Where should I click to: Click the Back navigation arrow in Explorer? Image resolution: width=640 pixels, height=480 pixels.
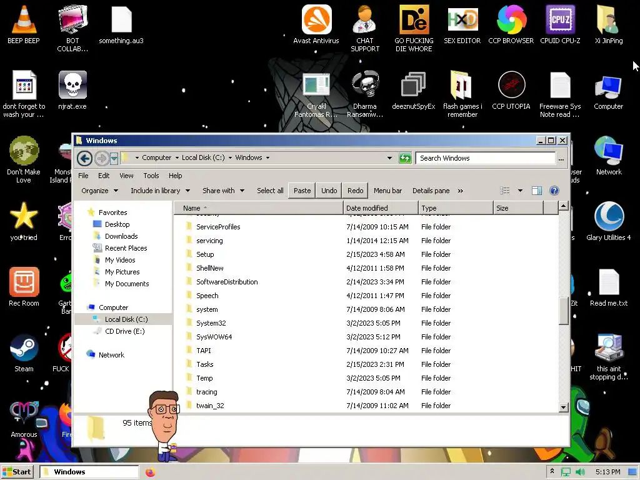[85, 158]
